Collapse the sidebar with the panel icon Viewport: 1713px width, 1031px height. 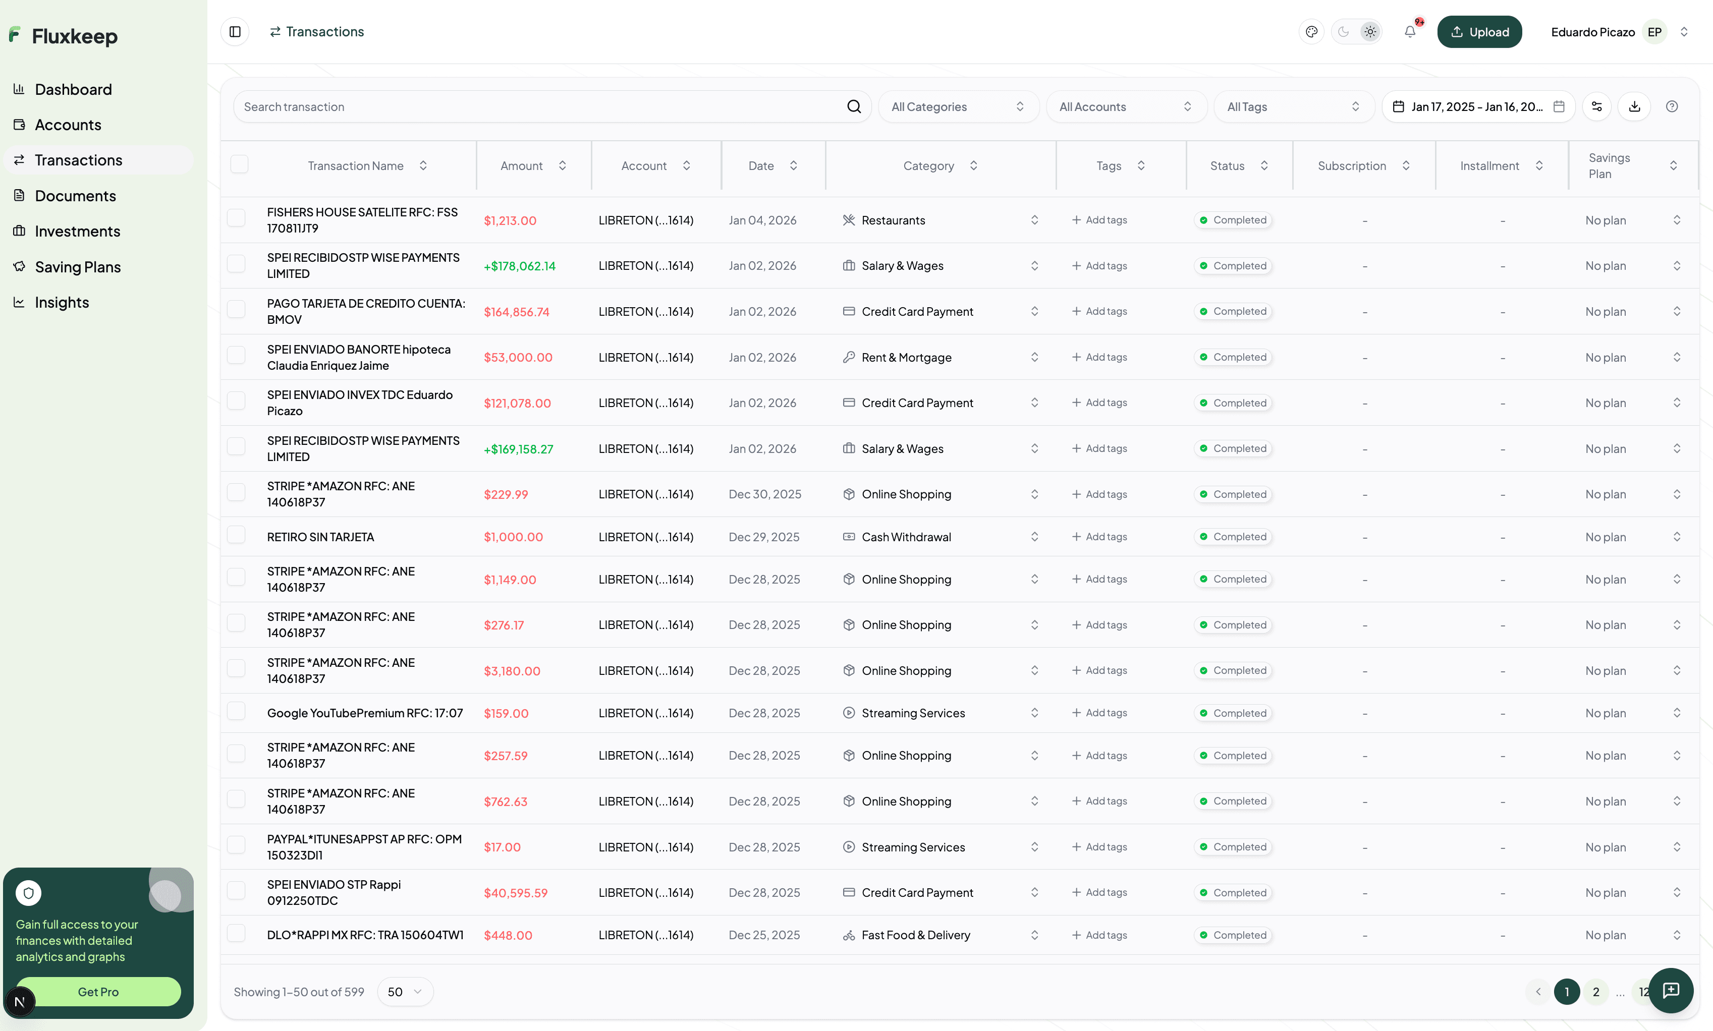[234, 31]
